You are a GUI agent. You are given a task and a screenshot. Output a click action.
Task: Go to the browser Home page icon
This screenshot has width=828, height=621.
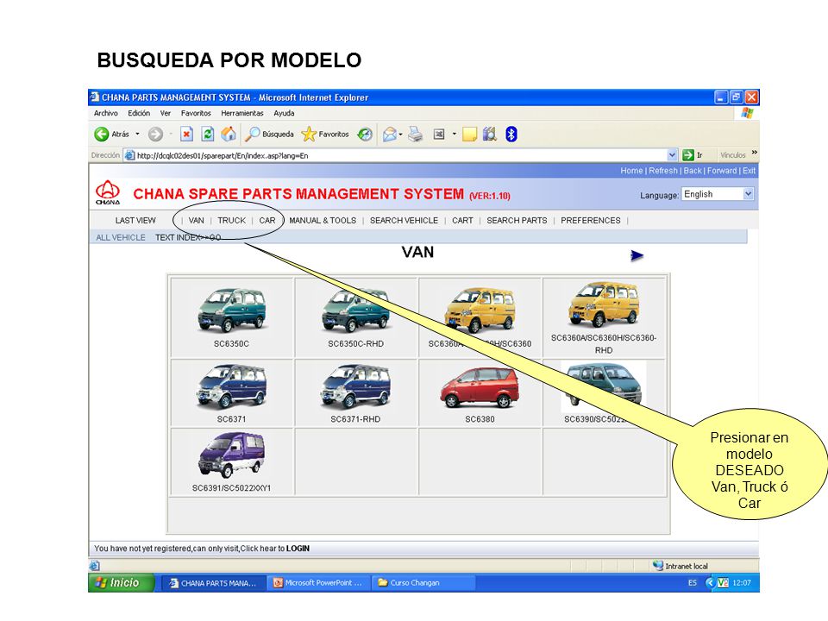coord(229,135)
